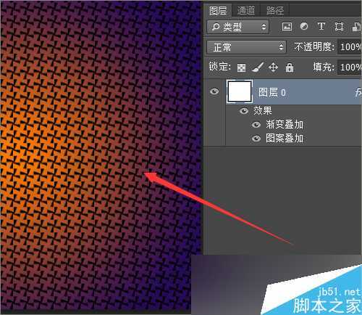
Task: Select the 图层 0 thumbnail
Action: 240,91
